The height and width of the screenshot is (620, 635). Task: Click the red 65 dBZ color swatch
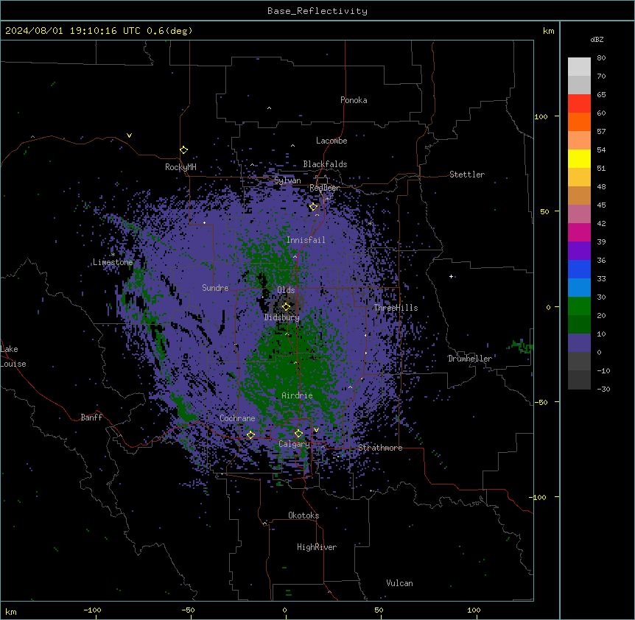579,104
